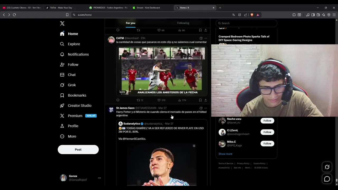Open more options on CATM post
Image resolution: width=338 pixels, height=190 pixels.
206,38
